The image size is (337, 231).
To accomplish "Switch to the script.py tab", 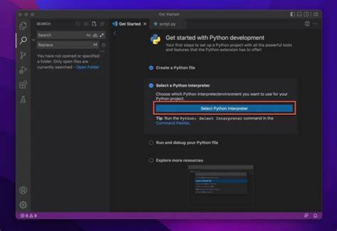I will click(x=168, y=24).
